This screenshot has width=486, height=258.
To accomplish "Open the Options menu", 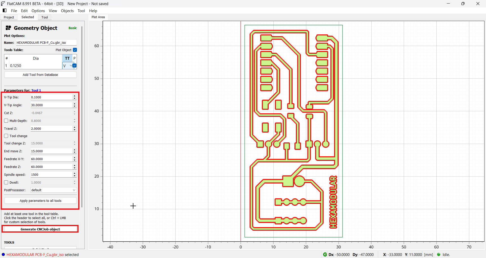I will point(38,11).
